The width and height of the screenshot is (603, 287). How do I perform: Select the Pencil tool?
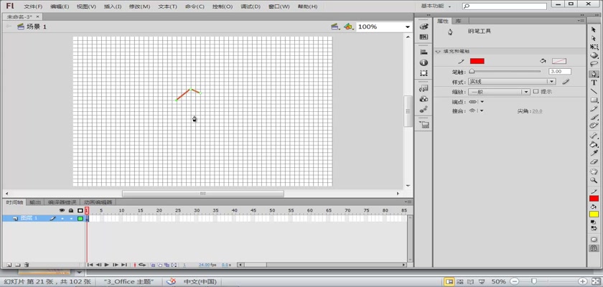[x=594, y=109]
